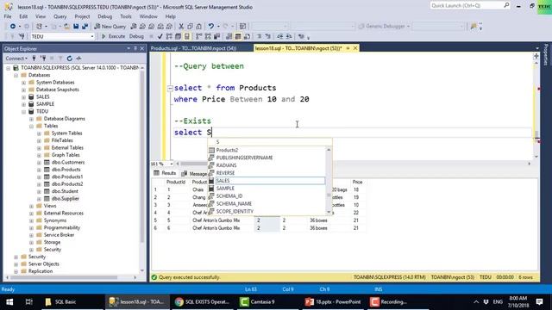
Task: Click the Copy toolbar icon
Action: click(x=190, y=27)
